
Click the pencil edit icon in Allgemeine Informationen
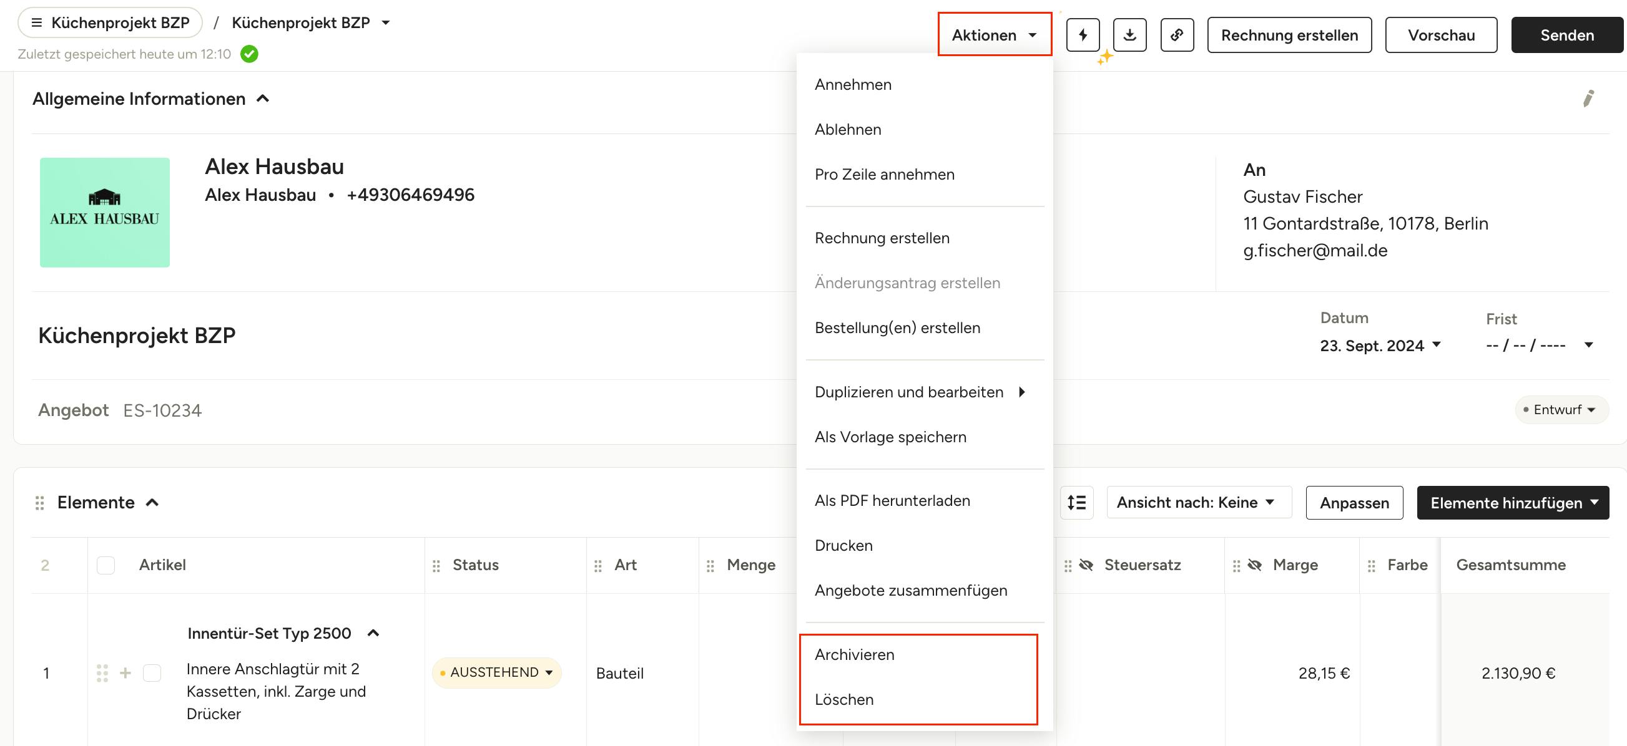[x=1588, y=99]
